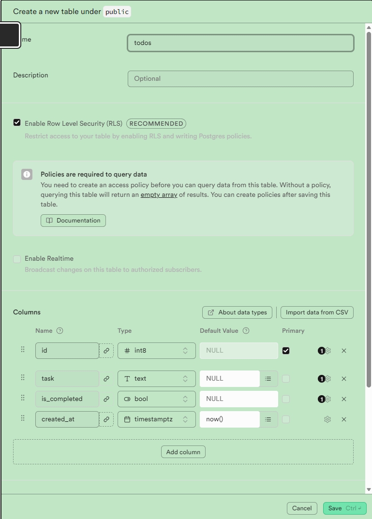This screenshot has height=519, width=372.
Task: Disable Row Level Security checkbox
Action: coord(17,123)
